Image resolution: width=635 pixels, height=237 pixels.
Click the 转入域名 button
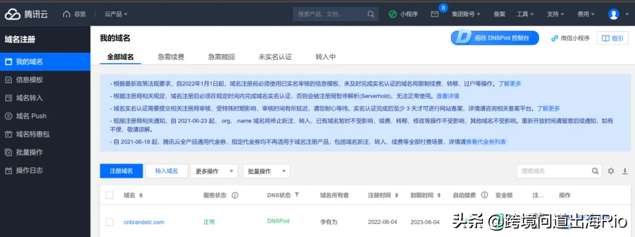[x=166, y=171]
